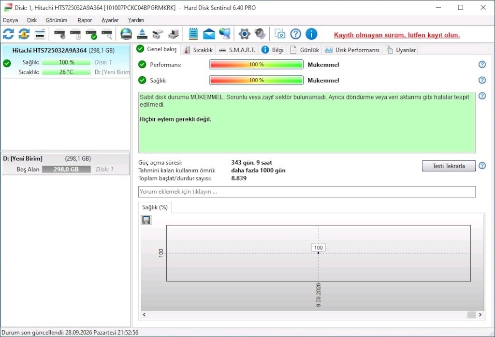
Task: Open settings with the gear icon
Action: pyautogui.click(x=244, y=34)
